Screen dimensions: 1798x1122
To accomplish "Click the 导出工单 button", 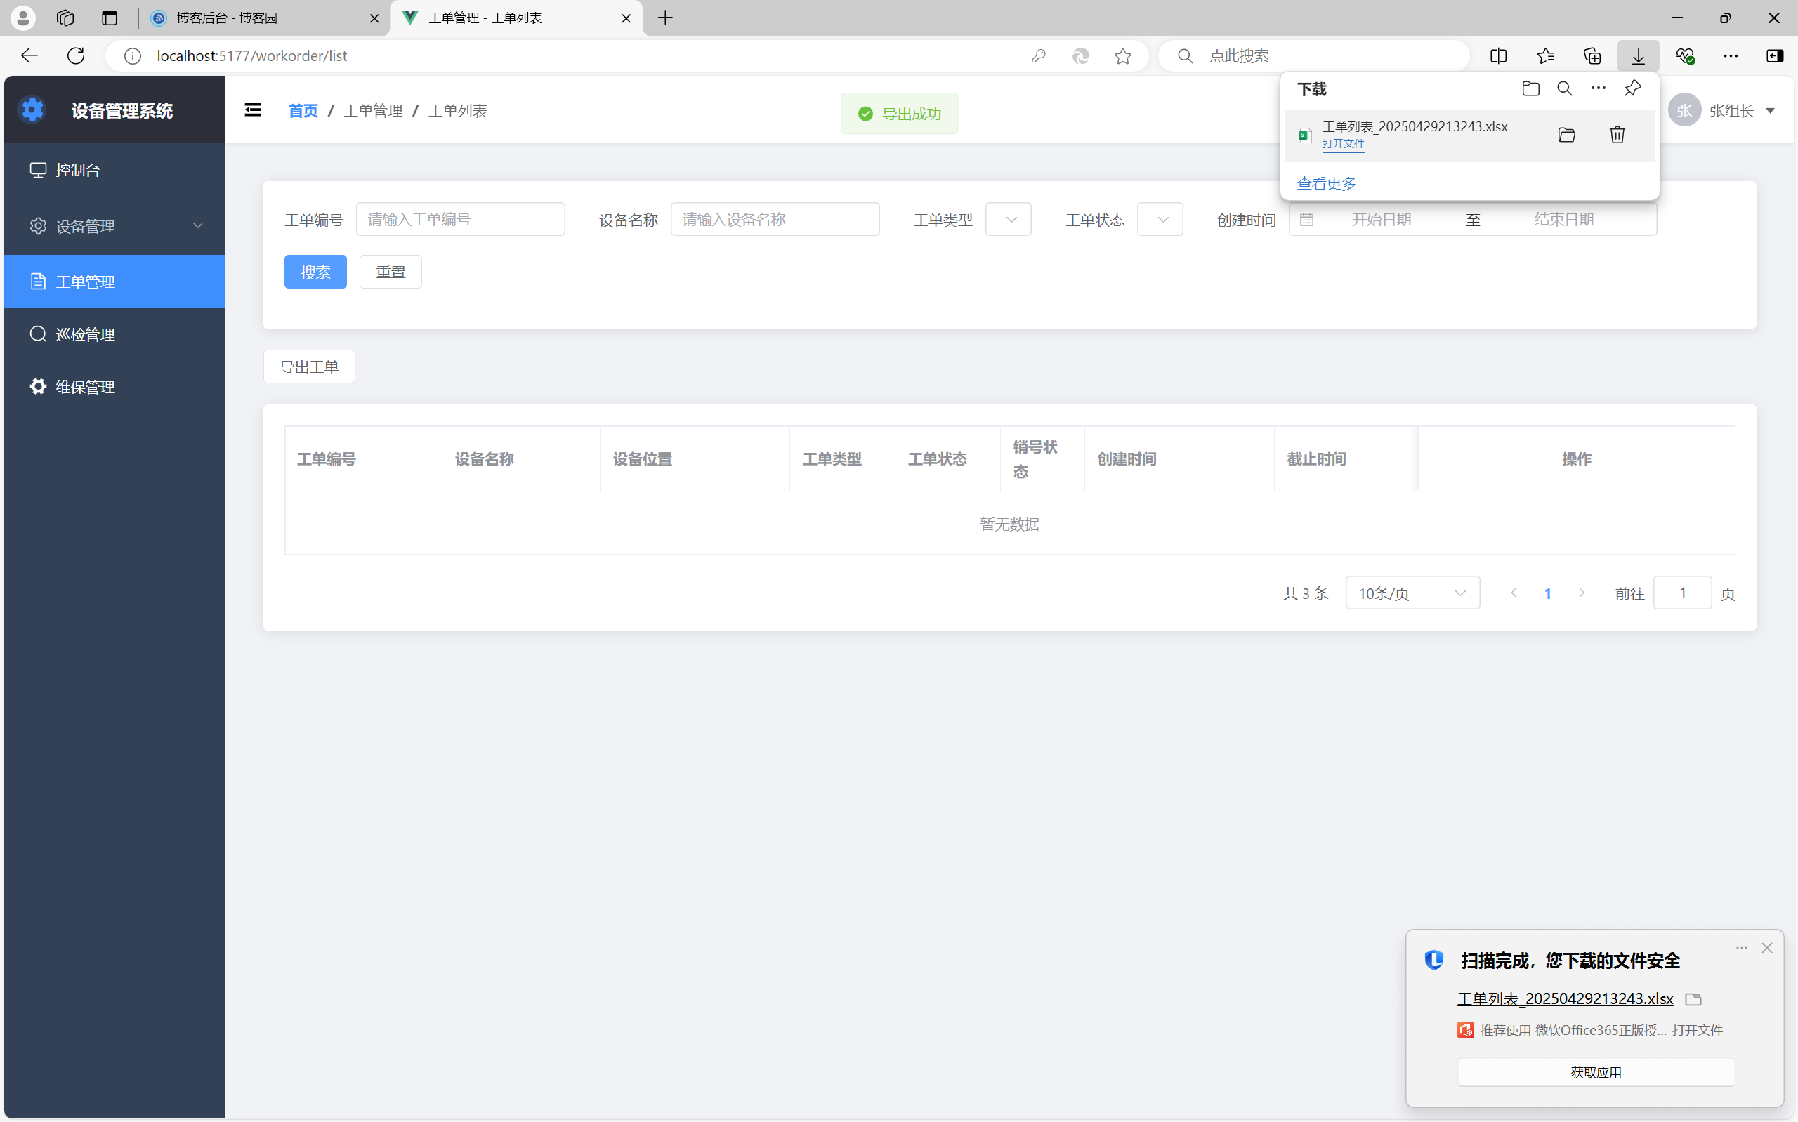I will click(x=309, y=367).
